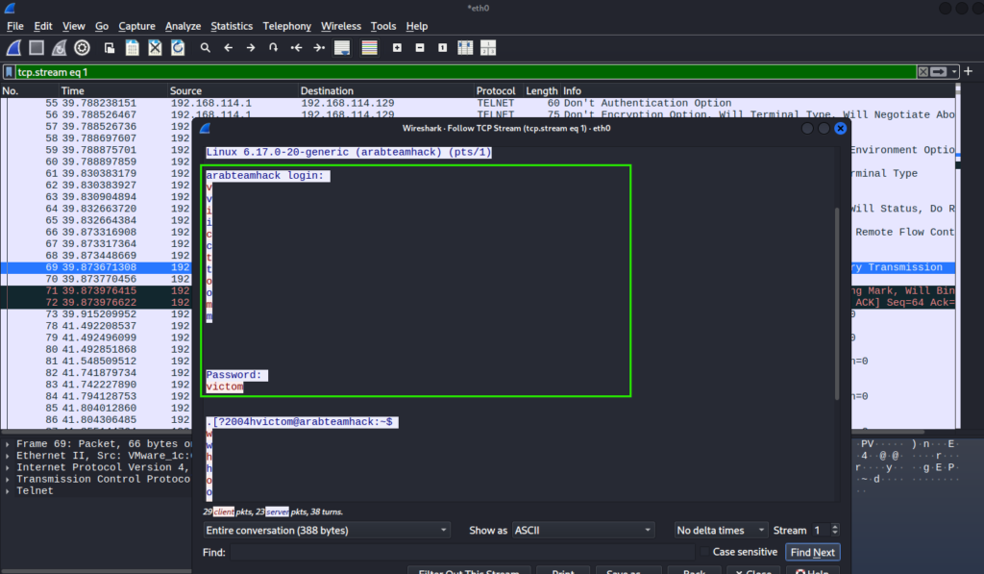The width and height of the screenshot is (984, 574).
Task: Stop the running packet capture
Action: tap(37, 47)
